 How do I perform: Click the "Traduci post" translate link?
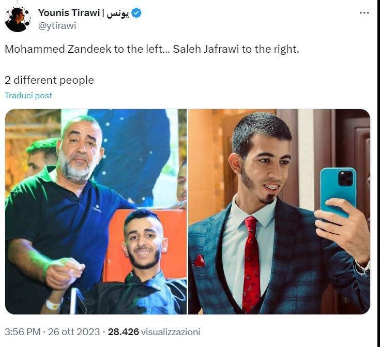(28, 95)
